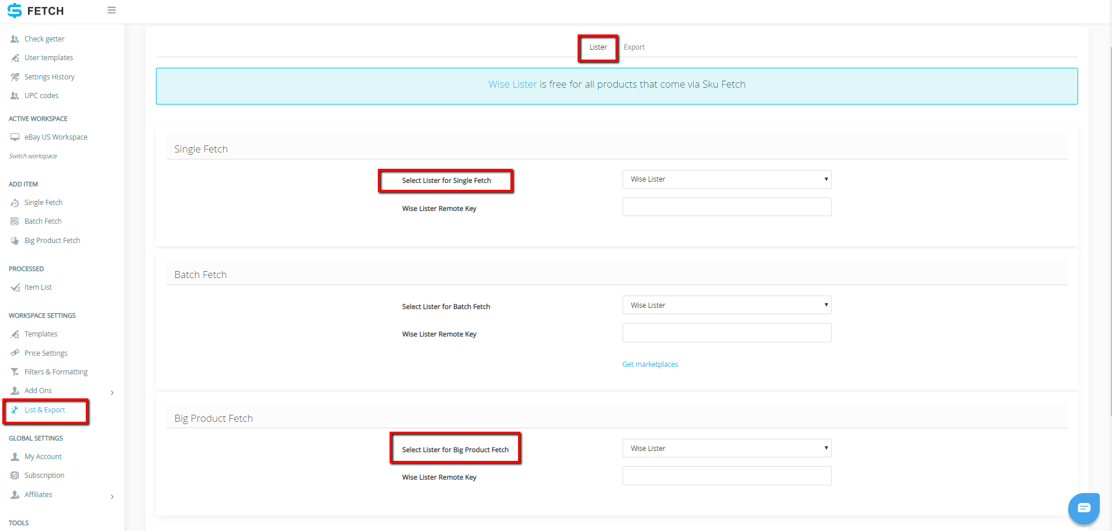Click the User templates sidebar icon
The image size is (1112, 531).
point(15,58)
